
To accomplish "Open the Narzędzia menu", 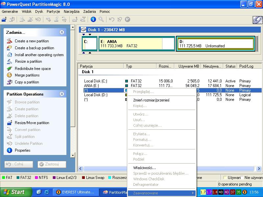I will 71,11.
